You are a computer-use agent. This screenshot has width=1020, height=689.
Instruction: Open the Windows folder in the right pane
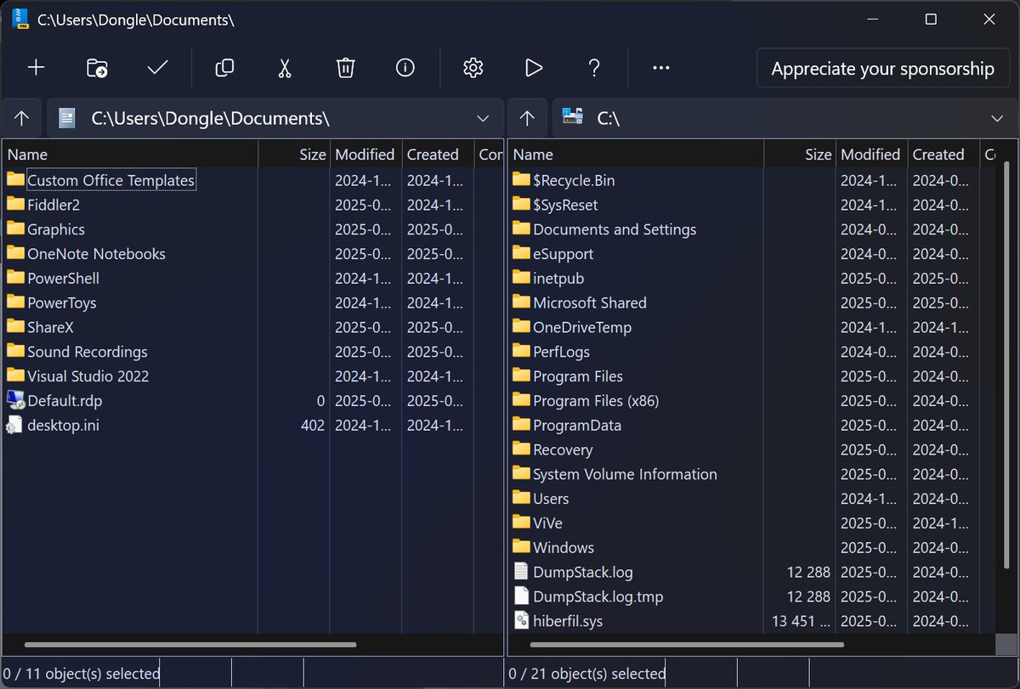pos(563,547)
